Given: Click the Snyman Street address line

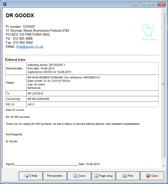Looking at the screenshot, I should pyautogui.click(x=37, y=30).
